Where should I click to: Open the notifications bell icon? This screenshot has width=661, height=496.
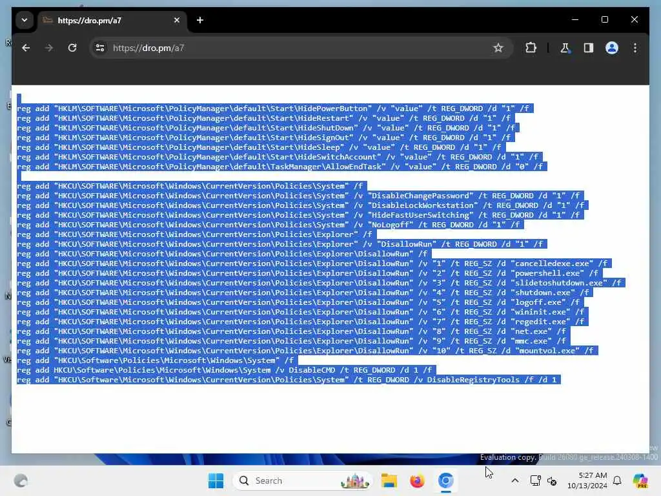click(x=617, y=480)
